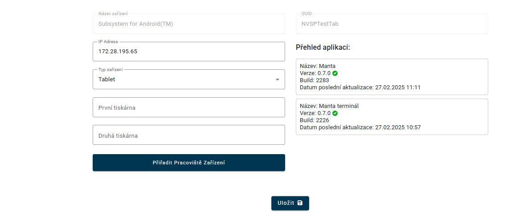
Task: Click the green checkmark beside Manta terminál version
Action: 335,113
